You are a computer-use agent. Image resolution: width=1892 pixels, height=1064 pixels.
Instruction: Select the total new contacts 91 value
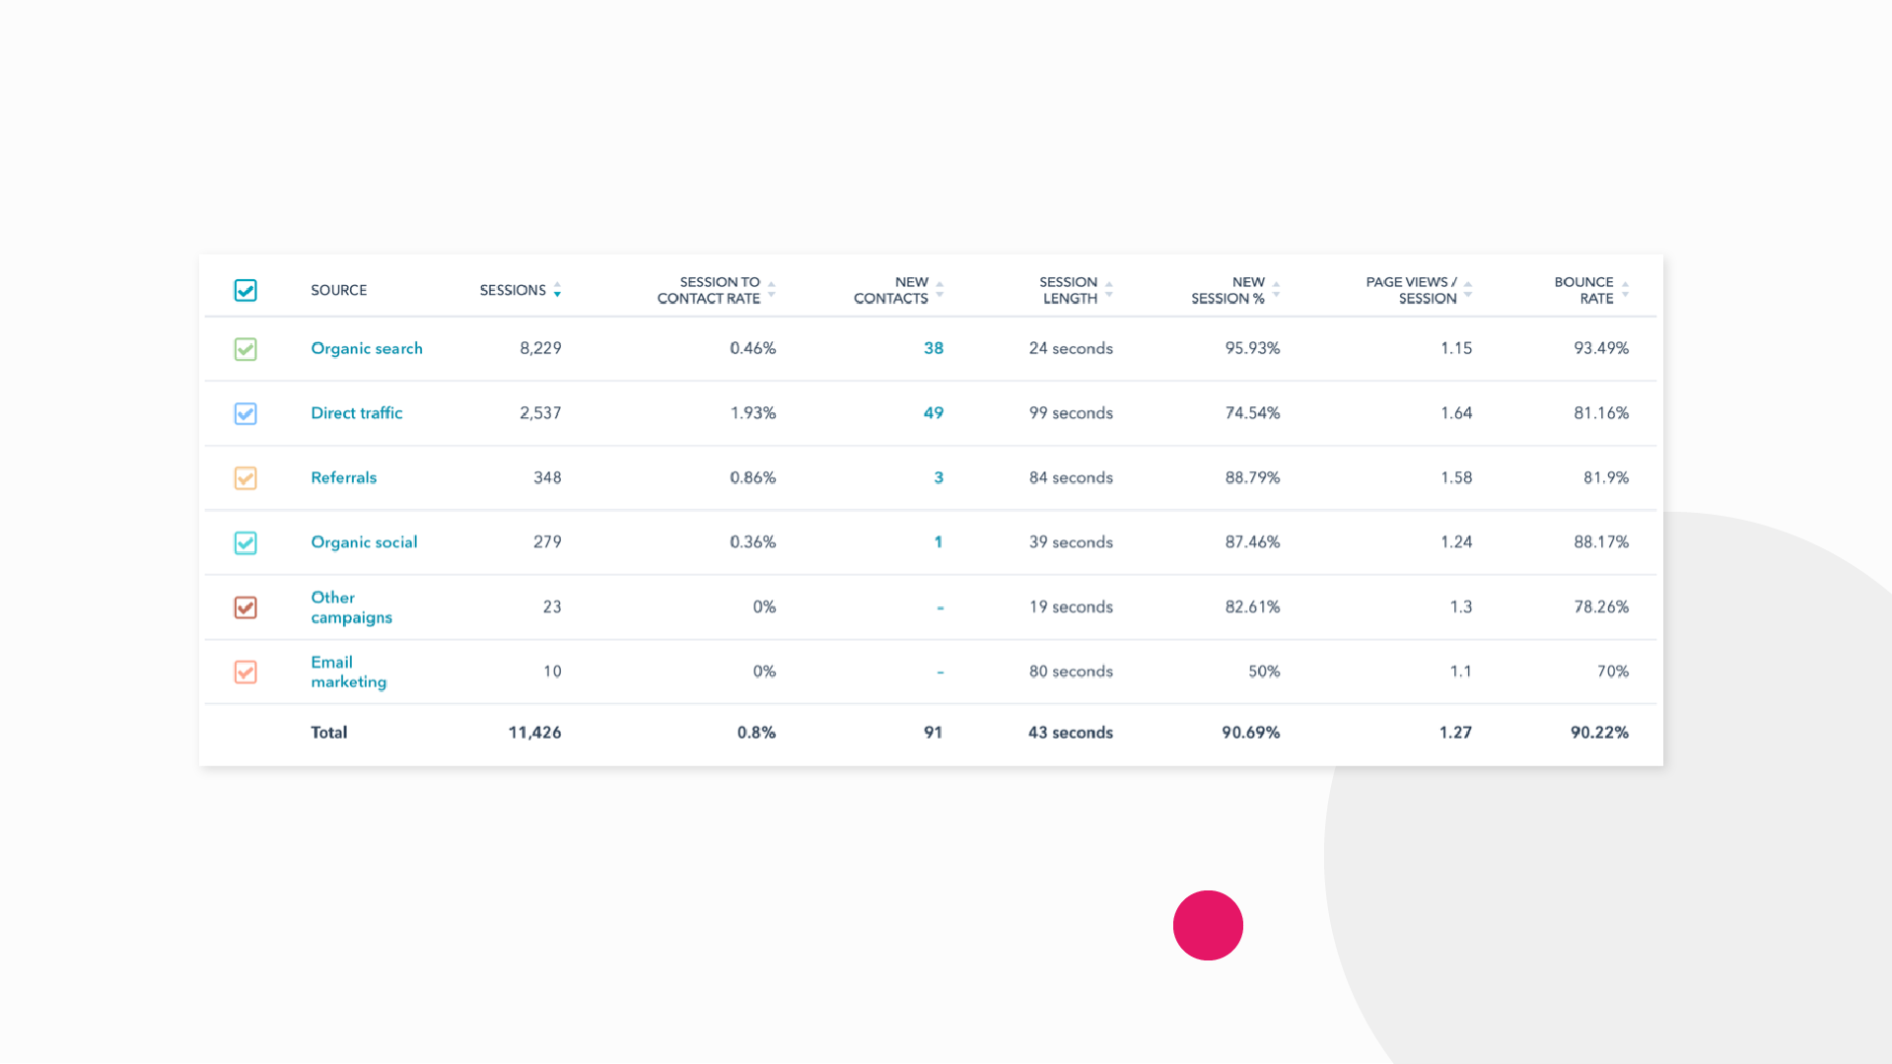coord(933,733)
